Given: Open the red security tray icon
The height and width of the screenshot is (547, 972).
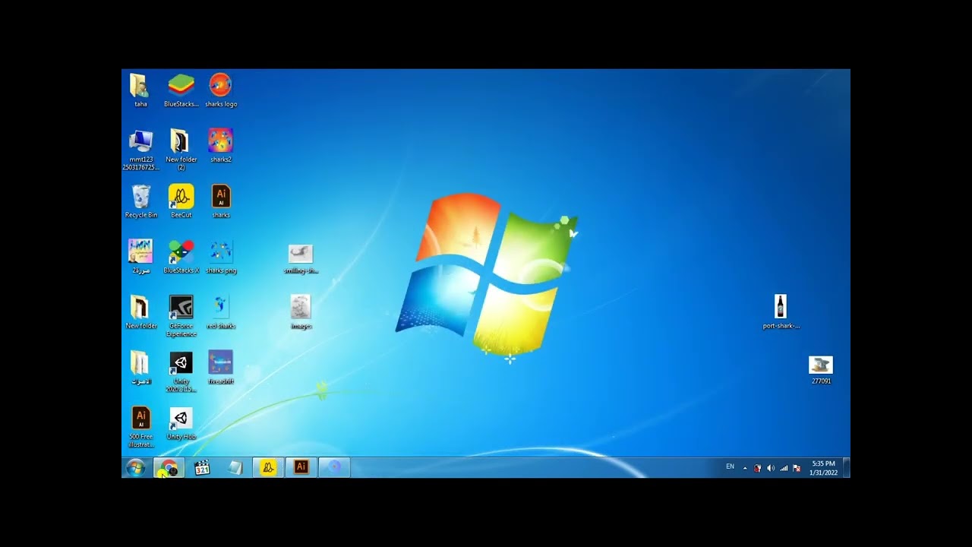Looking at the screenshot, I should 757,468.
